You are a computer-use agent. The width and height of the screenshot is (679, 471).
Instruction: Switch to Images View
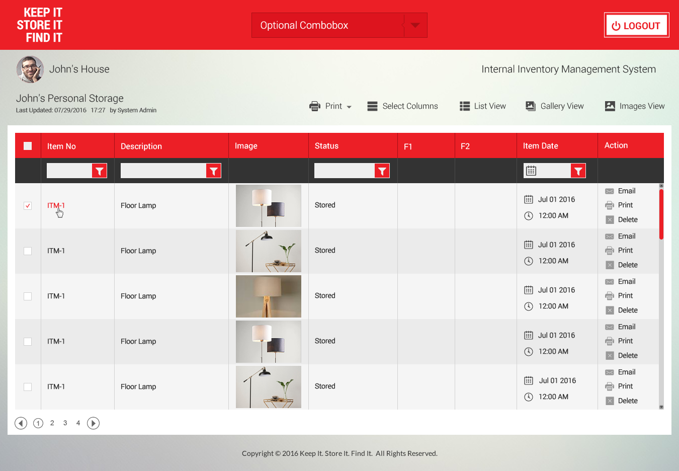pyautogui.click(x=635, y=106)
